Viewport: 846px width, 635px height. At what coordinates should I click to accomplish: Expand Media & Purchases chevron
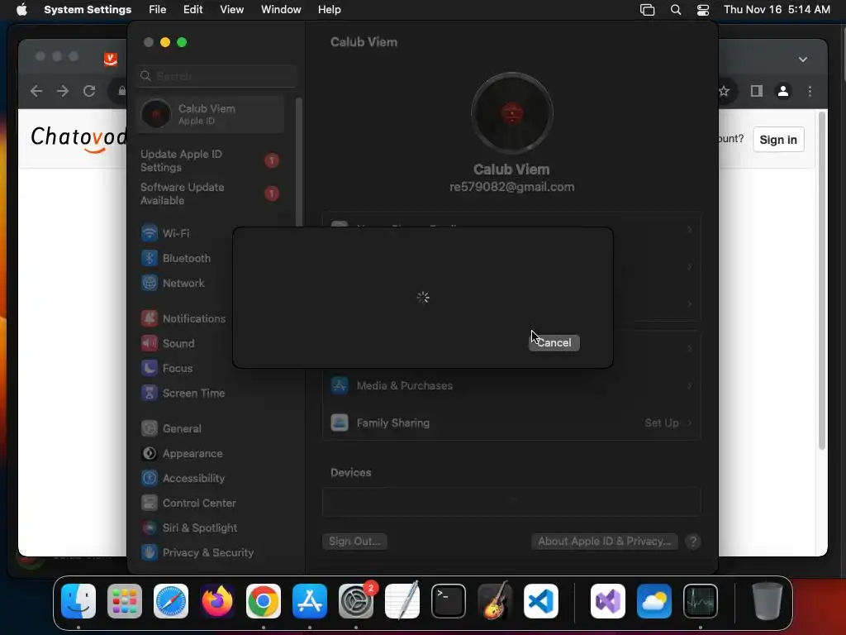click(x=690, y=385)
